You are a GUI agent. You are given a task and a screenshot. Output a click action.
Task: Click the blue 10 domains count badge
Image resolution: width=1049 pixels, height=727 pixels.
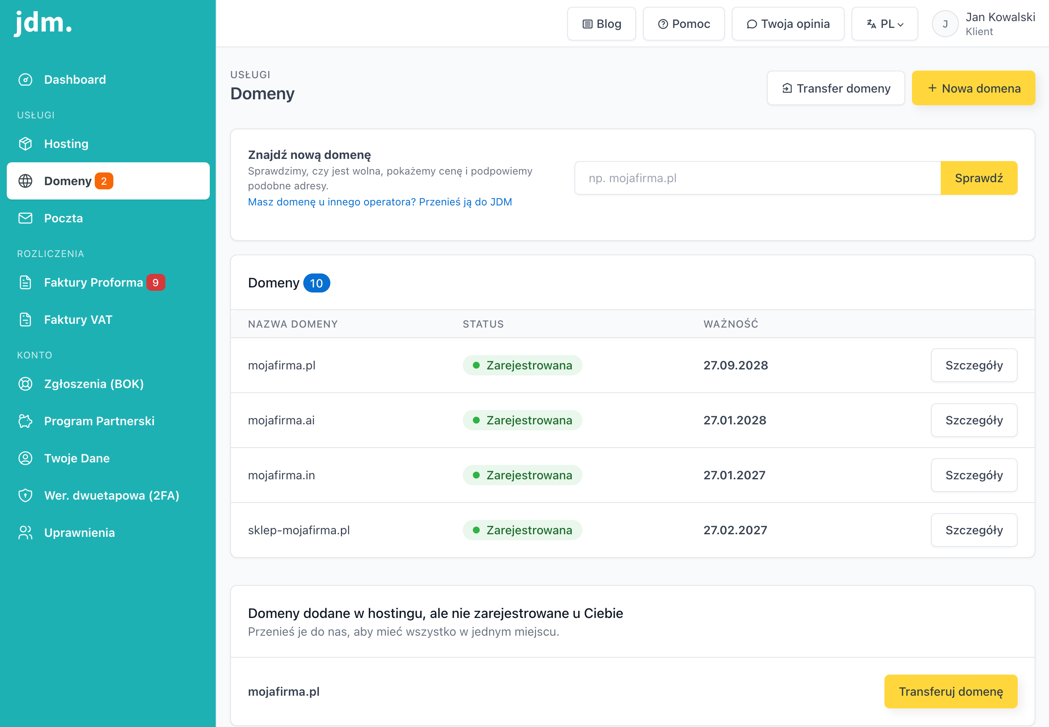316,283
